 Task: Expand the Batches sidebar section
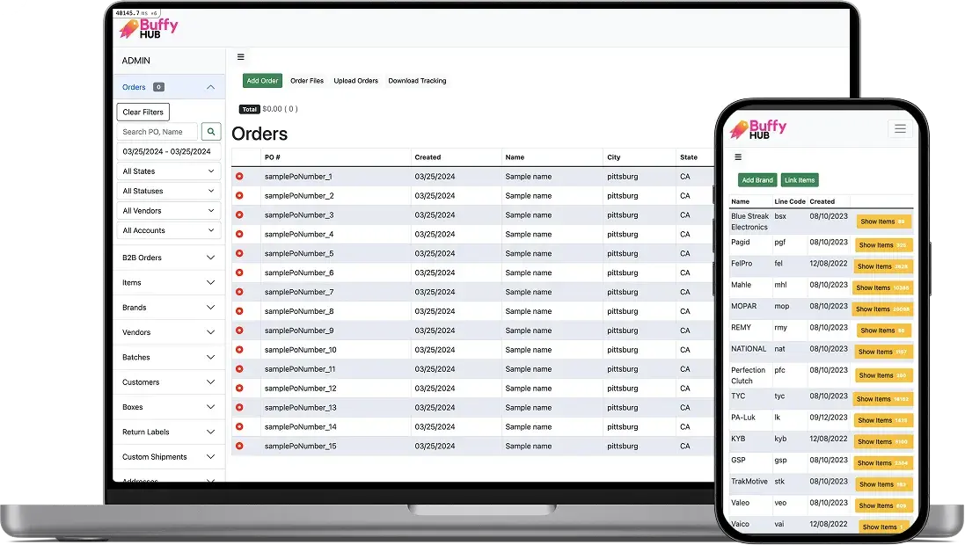pos(169,358)
